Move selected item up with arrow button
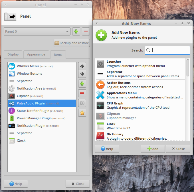194x192 pixels. 82,66
